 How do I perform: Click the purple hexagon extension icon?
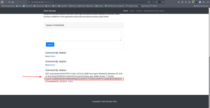click(x=196, y=2)
